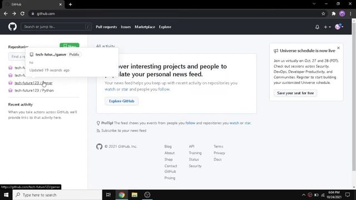The height and width of the screenshot is (200, 356).
Task: Open the Docs footer link
Action: click(217, 159)
